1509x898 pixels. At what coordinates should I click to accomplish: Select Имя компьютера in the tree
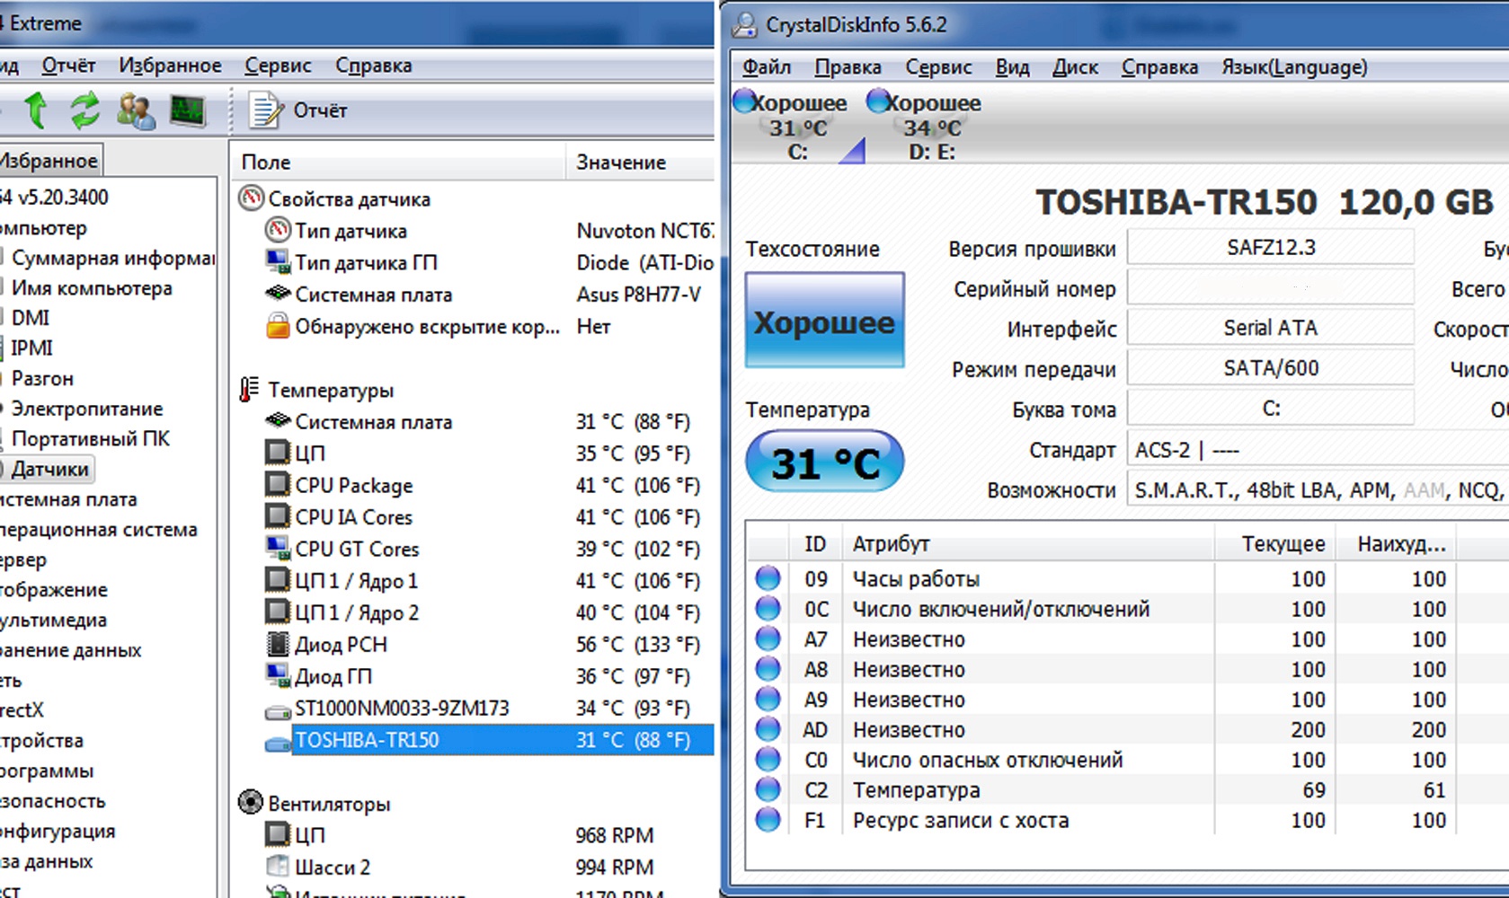[92, 288]
